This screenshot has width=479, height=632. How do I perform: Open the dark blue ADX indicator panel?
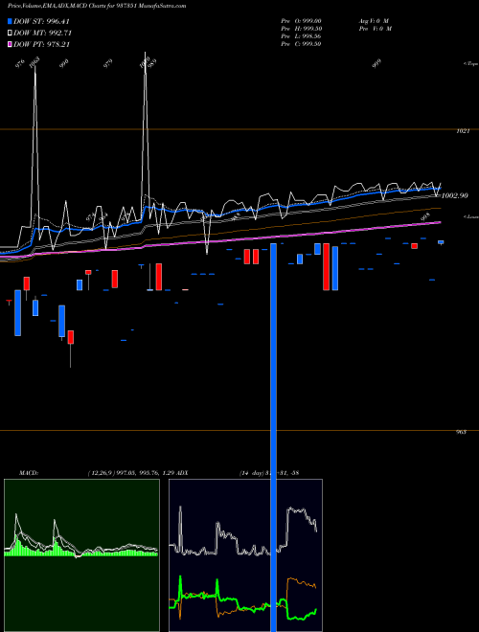tap(245, 555)
